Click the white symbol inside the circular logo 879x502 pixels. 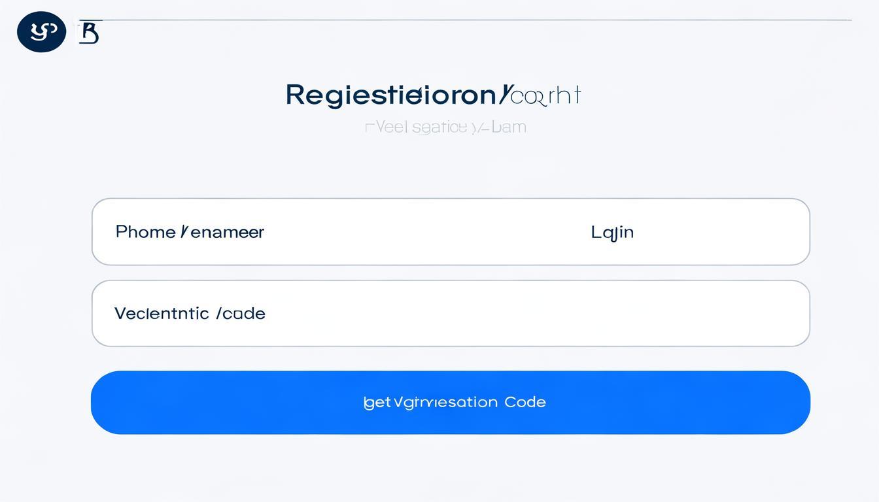coord(40,31)
